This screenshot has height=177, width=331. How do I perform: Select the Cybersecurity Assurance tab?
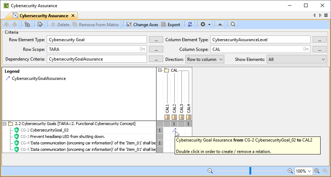click(43, 16)
